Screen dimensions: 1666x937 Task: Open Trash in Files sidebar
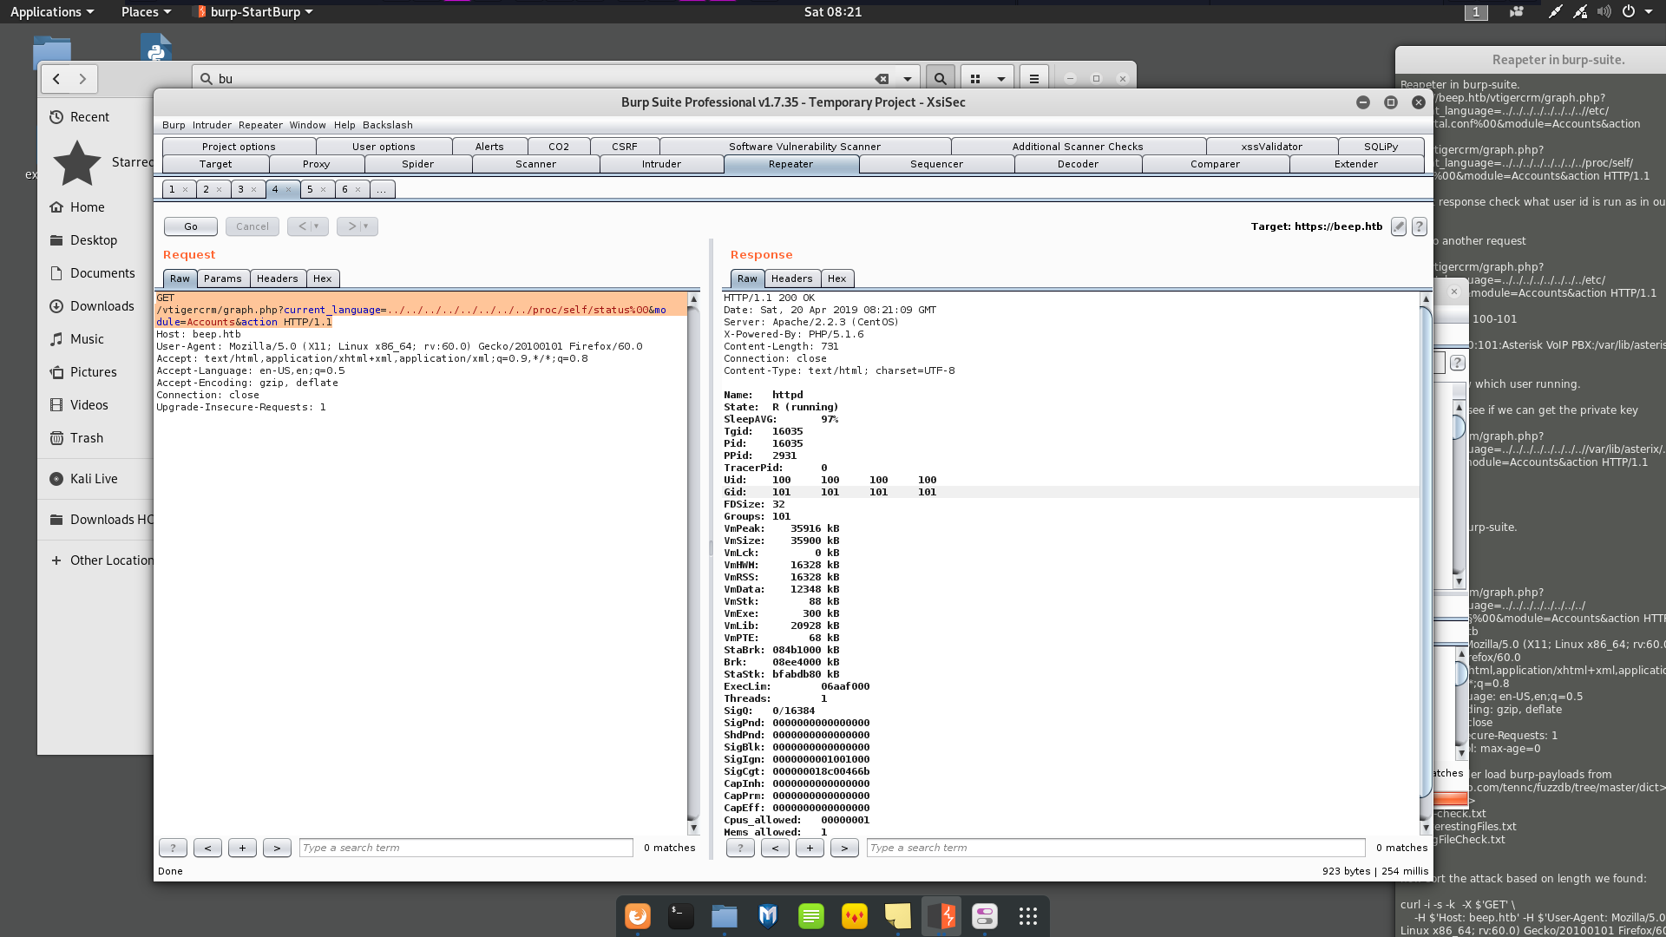pyautogui.click(x=87, y=438)
